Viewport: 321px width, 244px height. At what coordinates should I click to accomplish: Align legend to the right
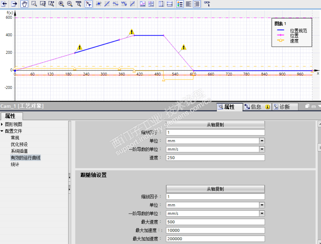(197, 4)
